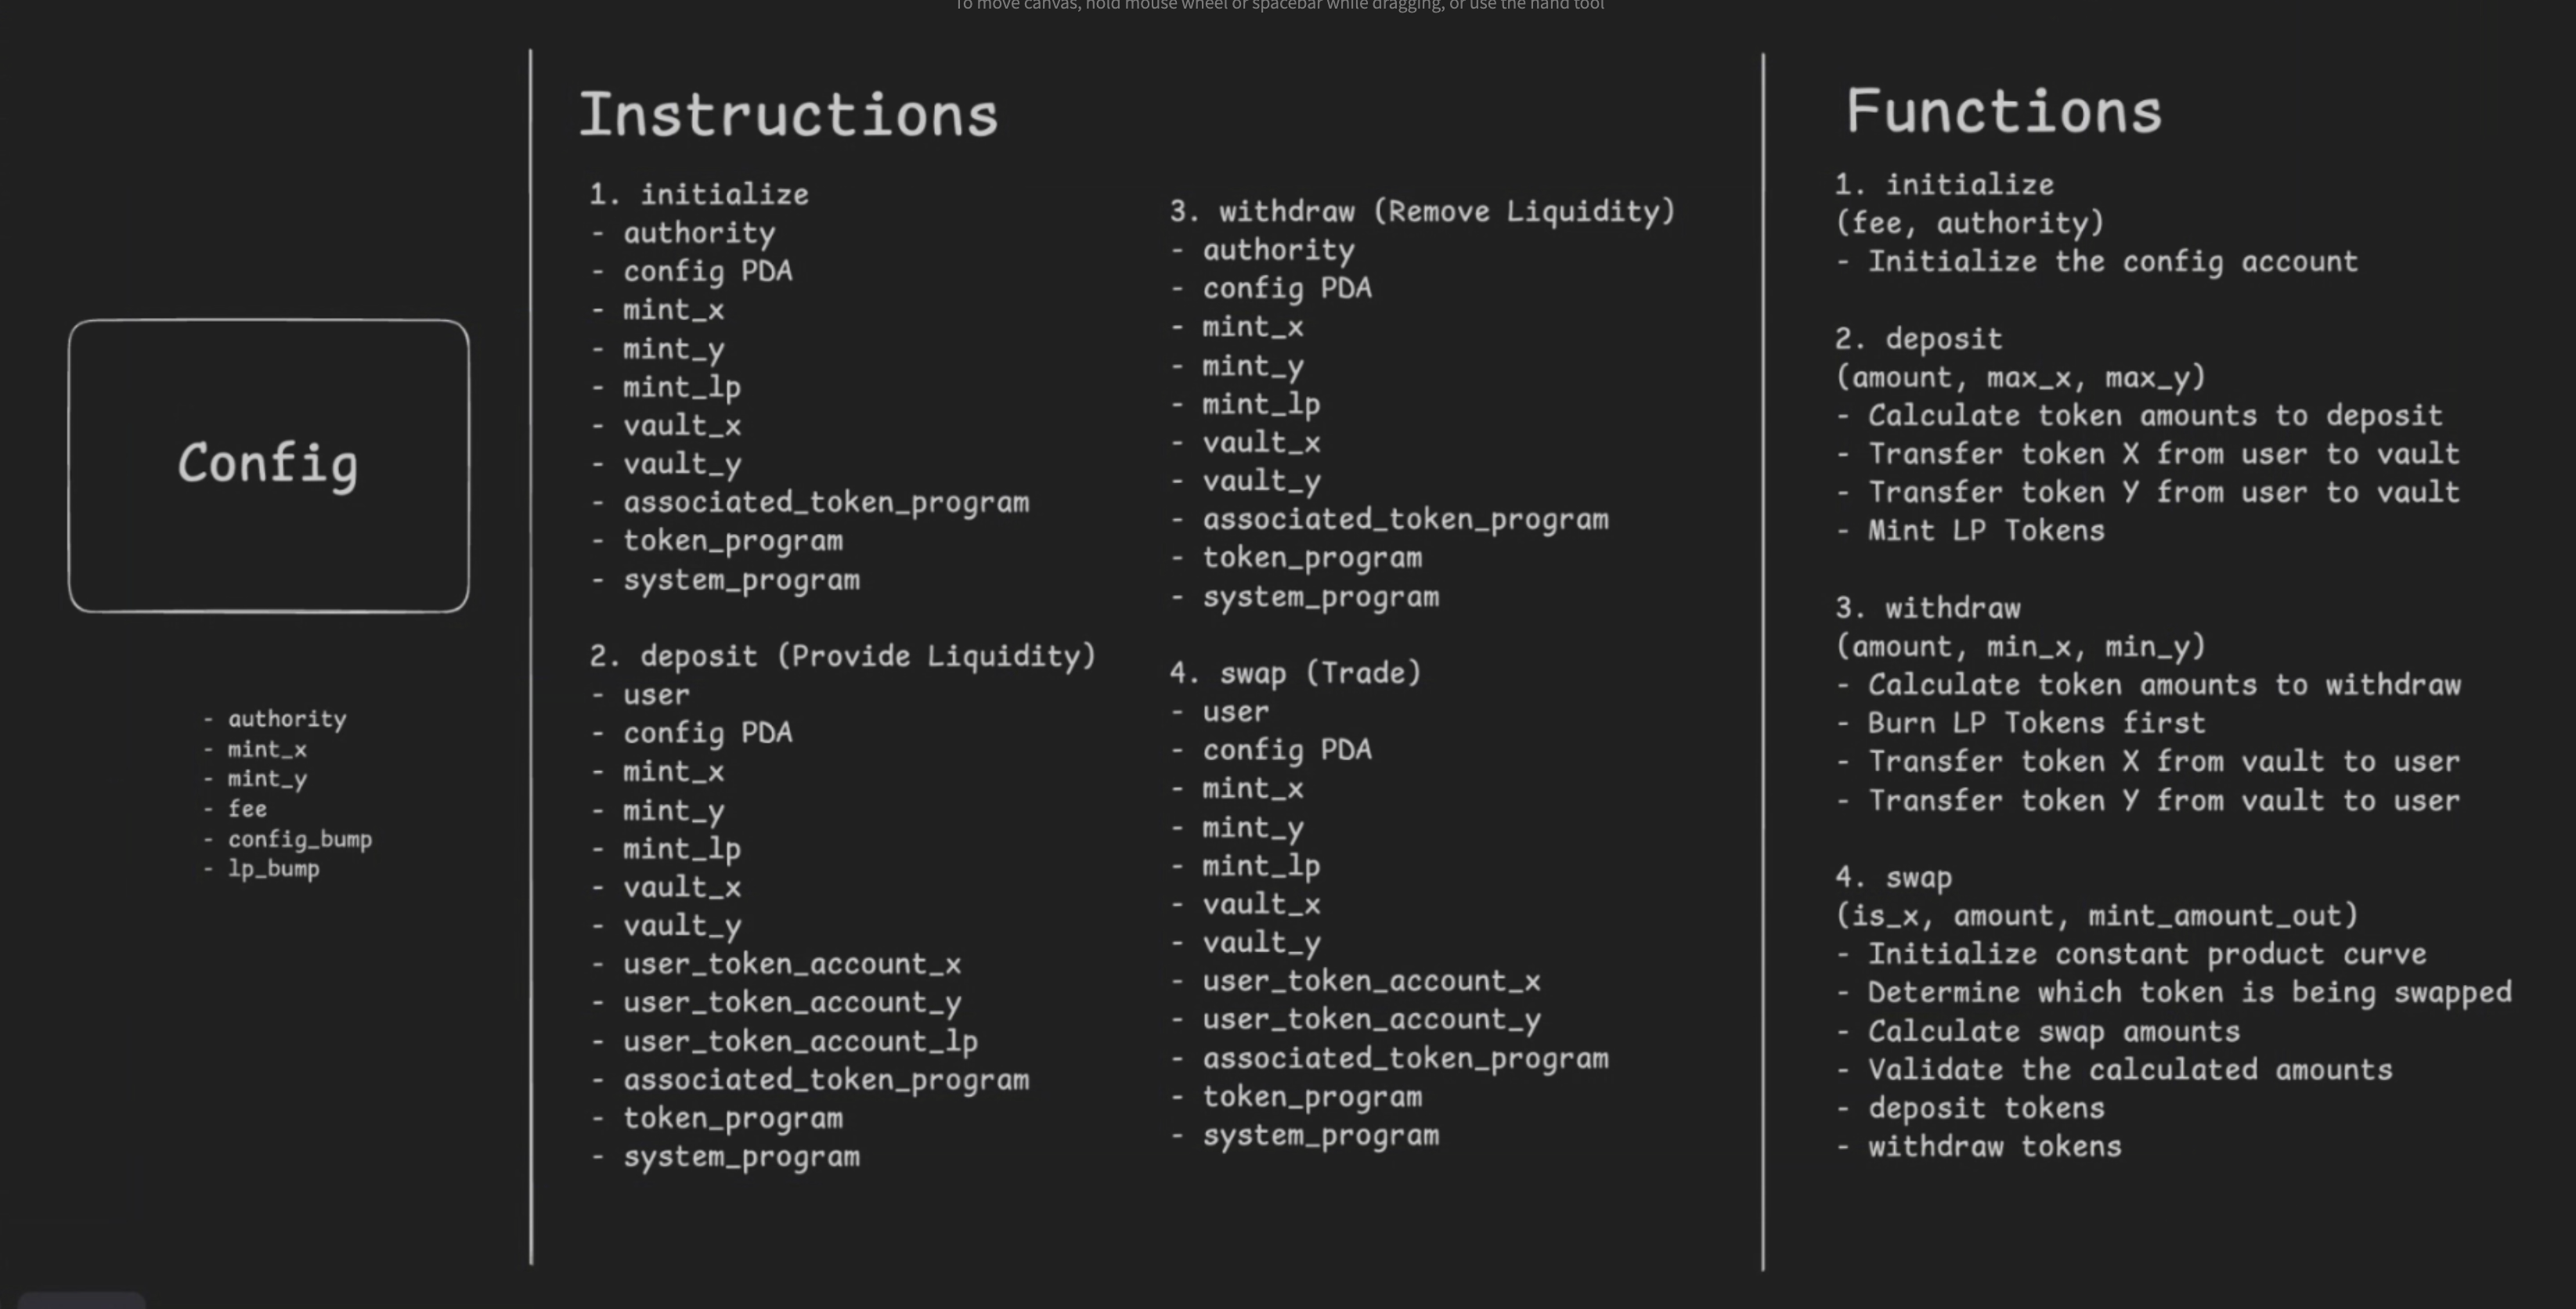Select 'config_bump' under the Config box
The height and width of the screenshot is (1309, 2576).
click(x=299, y=838)
